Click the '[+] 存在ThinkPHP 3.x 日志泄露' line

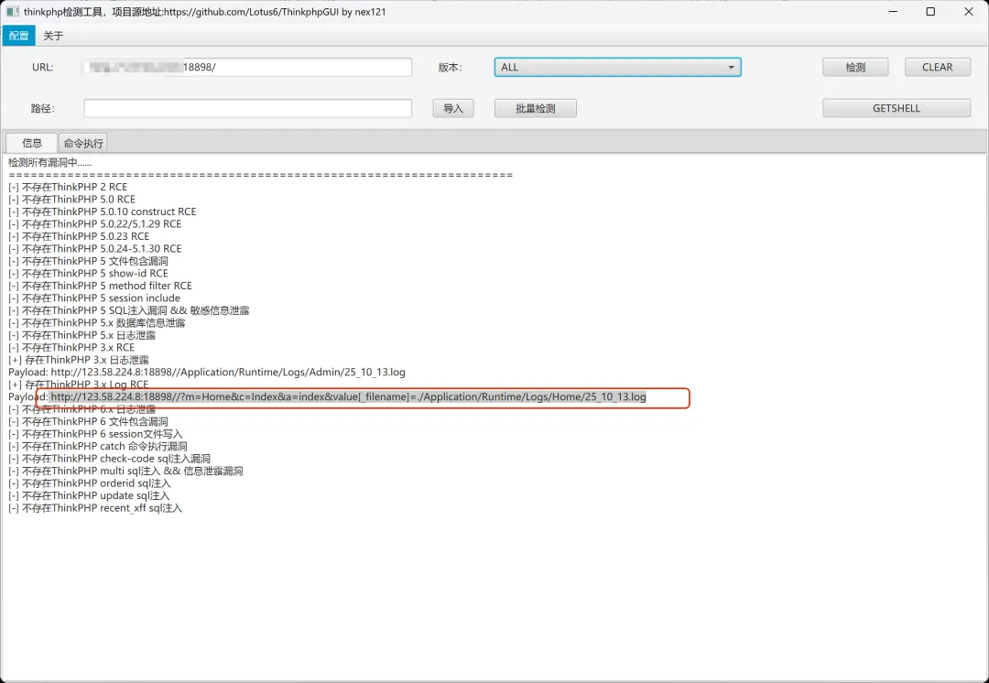pyautogui.click(x=78, y=360)
